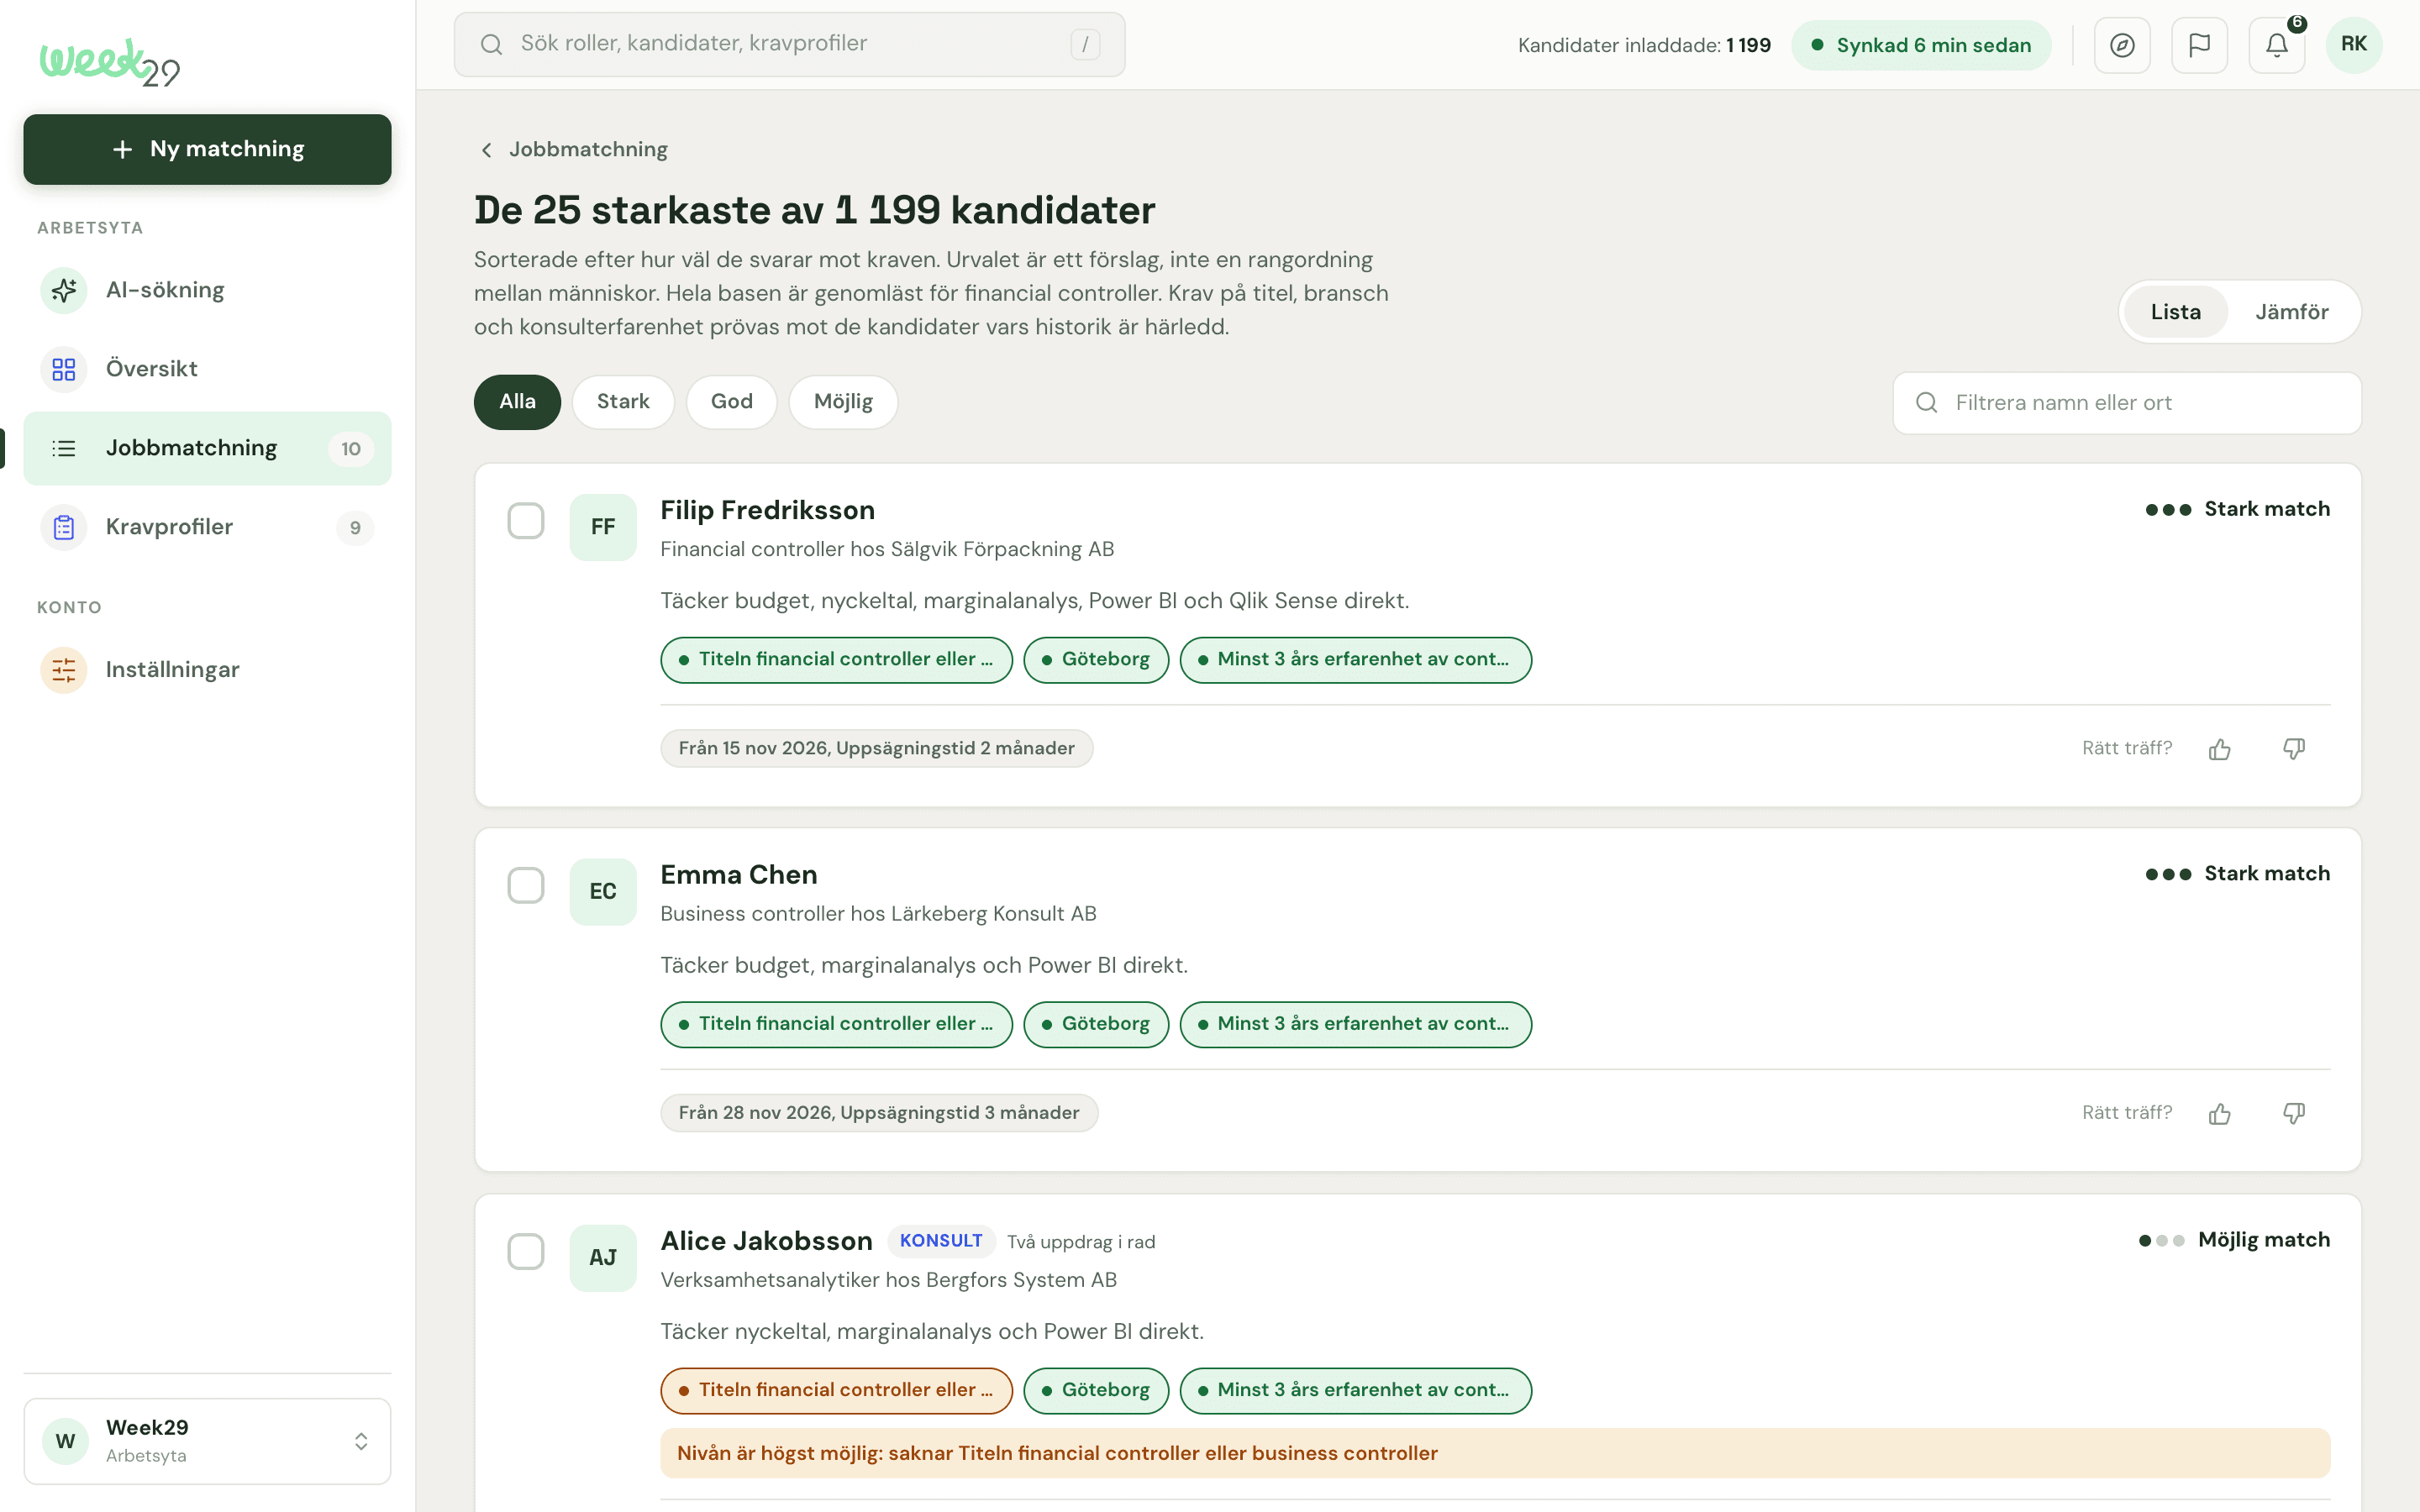Click the EC avatar of Emma Chen

click(603, 892)
